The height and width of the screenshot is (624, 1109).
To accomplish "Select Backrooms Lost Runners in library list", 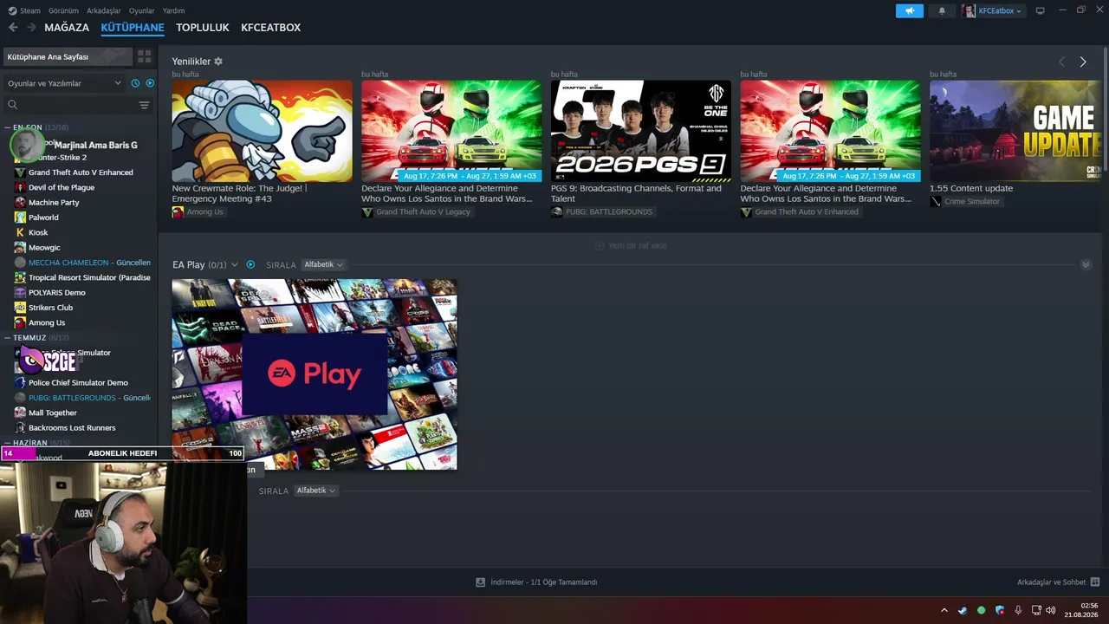I will (x=72, y=427).
